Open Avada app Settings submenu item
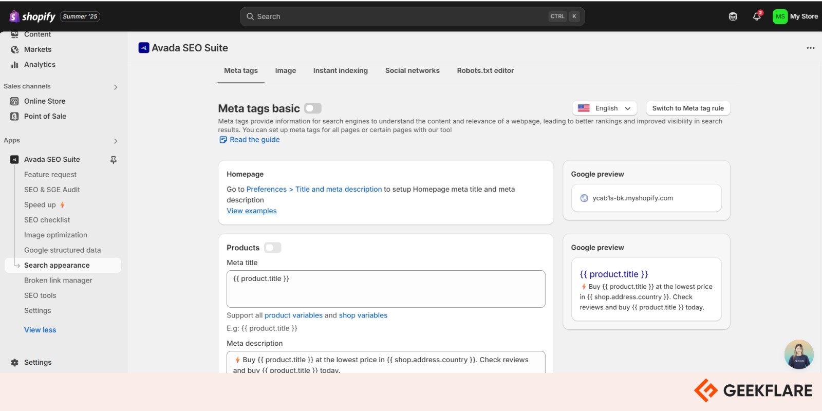This screenshot has height=411, width=822. (x=38, y=311)
